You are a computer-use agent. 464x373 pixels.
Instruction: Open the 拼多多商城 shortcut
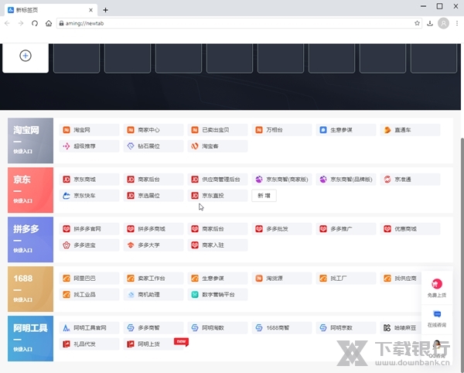coord(153,229)
